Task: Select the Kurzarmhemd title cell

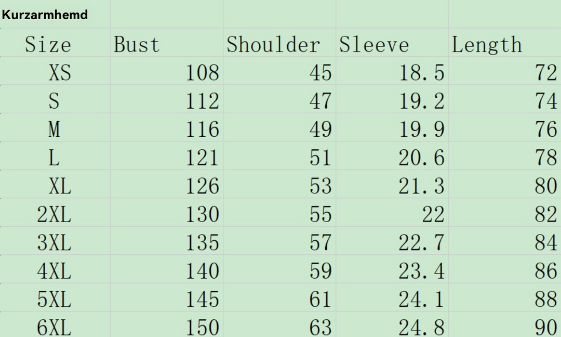Action: click(55, 14)
